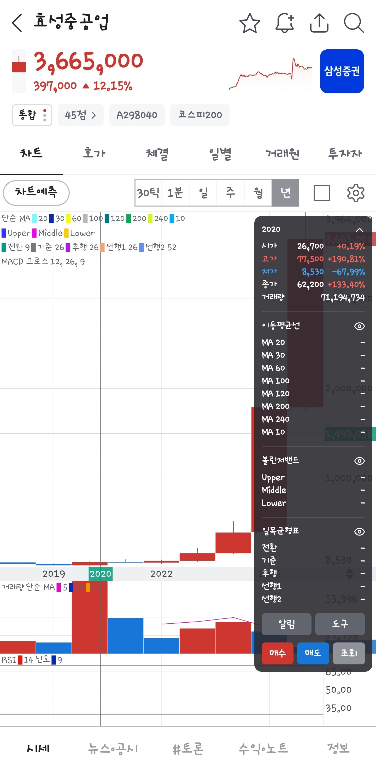Tap the current price 3,665,000
376x772 pixels.
click(x=88, y=62)
